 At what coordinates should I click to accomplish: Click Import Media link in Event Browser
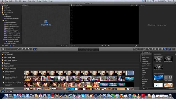46,23
